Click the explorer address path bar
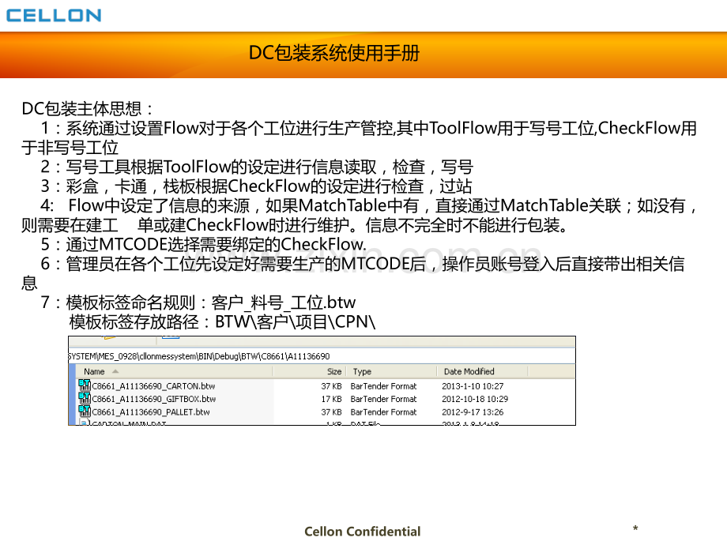This screenshot has height=545, width=727. 316,356
